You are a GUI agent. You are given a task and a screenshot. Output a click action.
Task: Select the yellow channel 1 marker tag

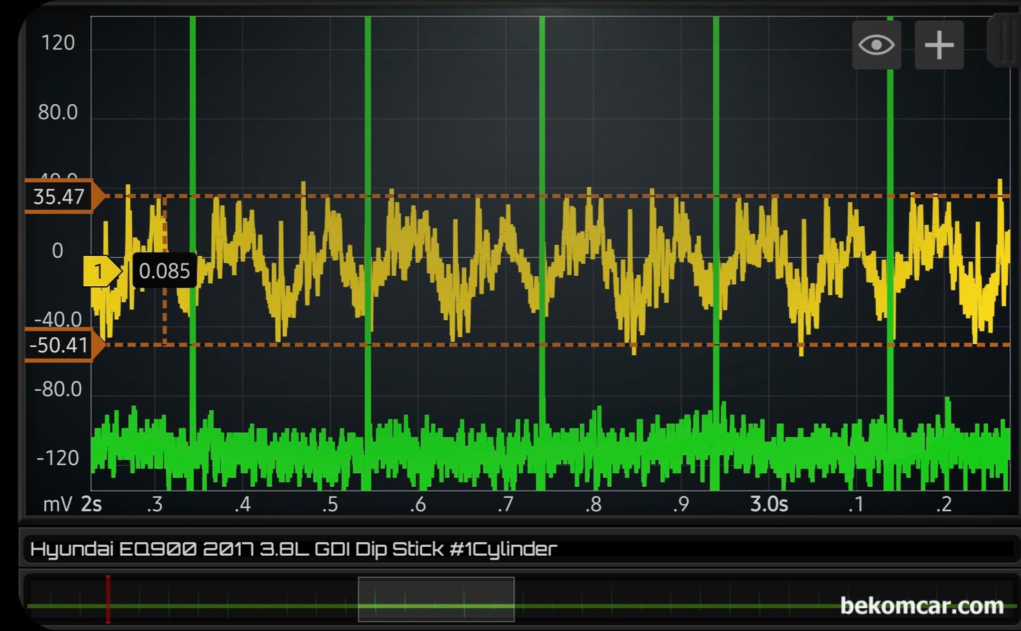(101, 271)
